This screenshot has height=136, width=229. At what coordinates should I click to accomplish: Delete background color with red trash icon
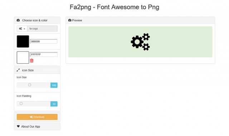(32, 60)
